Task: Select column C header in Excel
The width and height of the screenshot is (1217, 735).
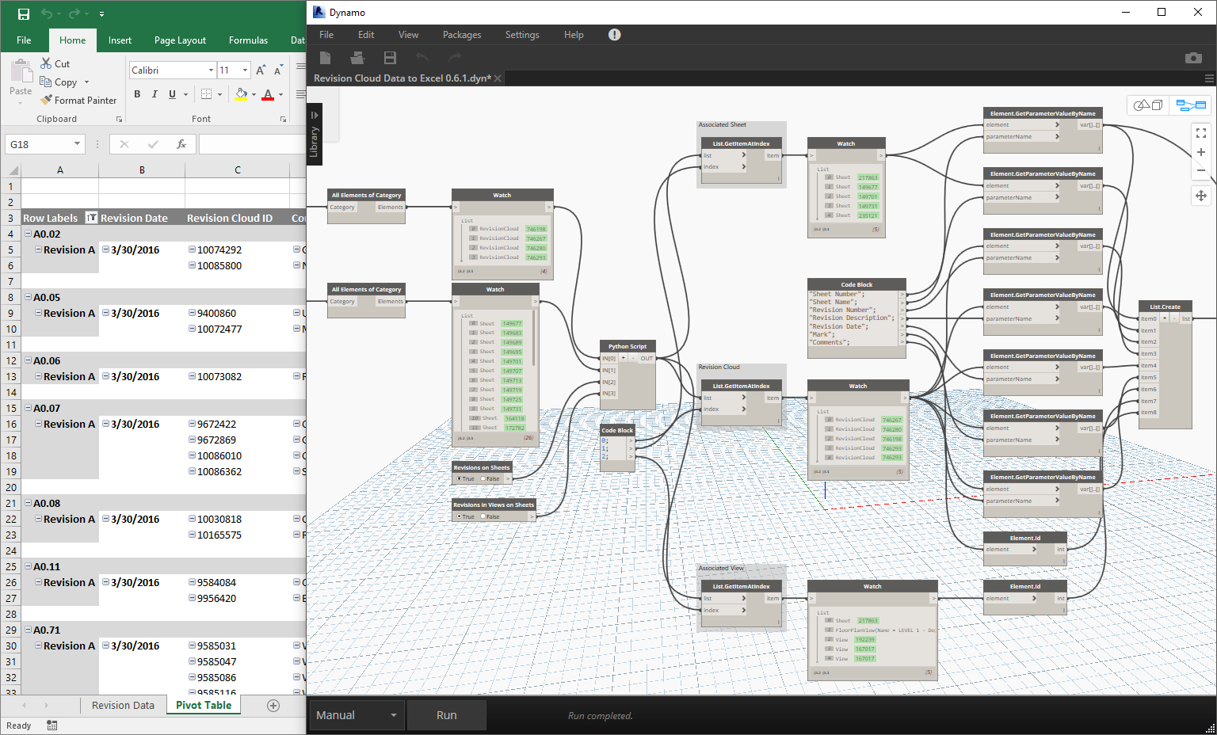Action: click(238, 170)
